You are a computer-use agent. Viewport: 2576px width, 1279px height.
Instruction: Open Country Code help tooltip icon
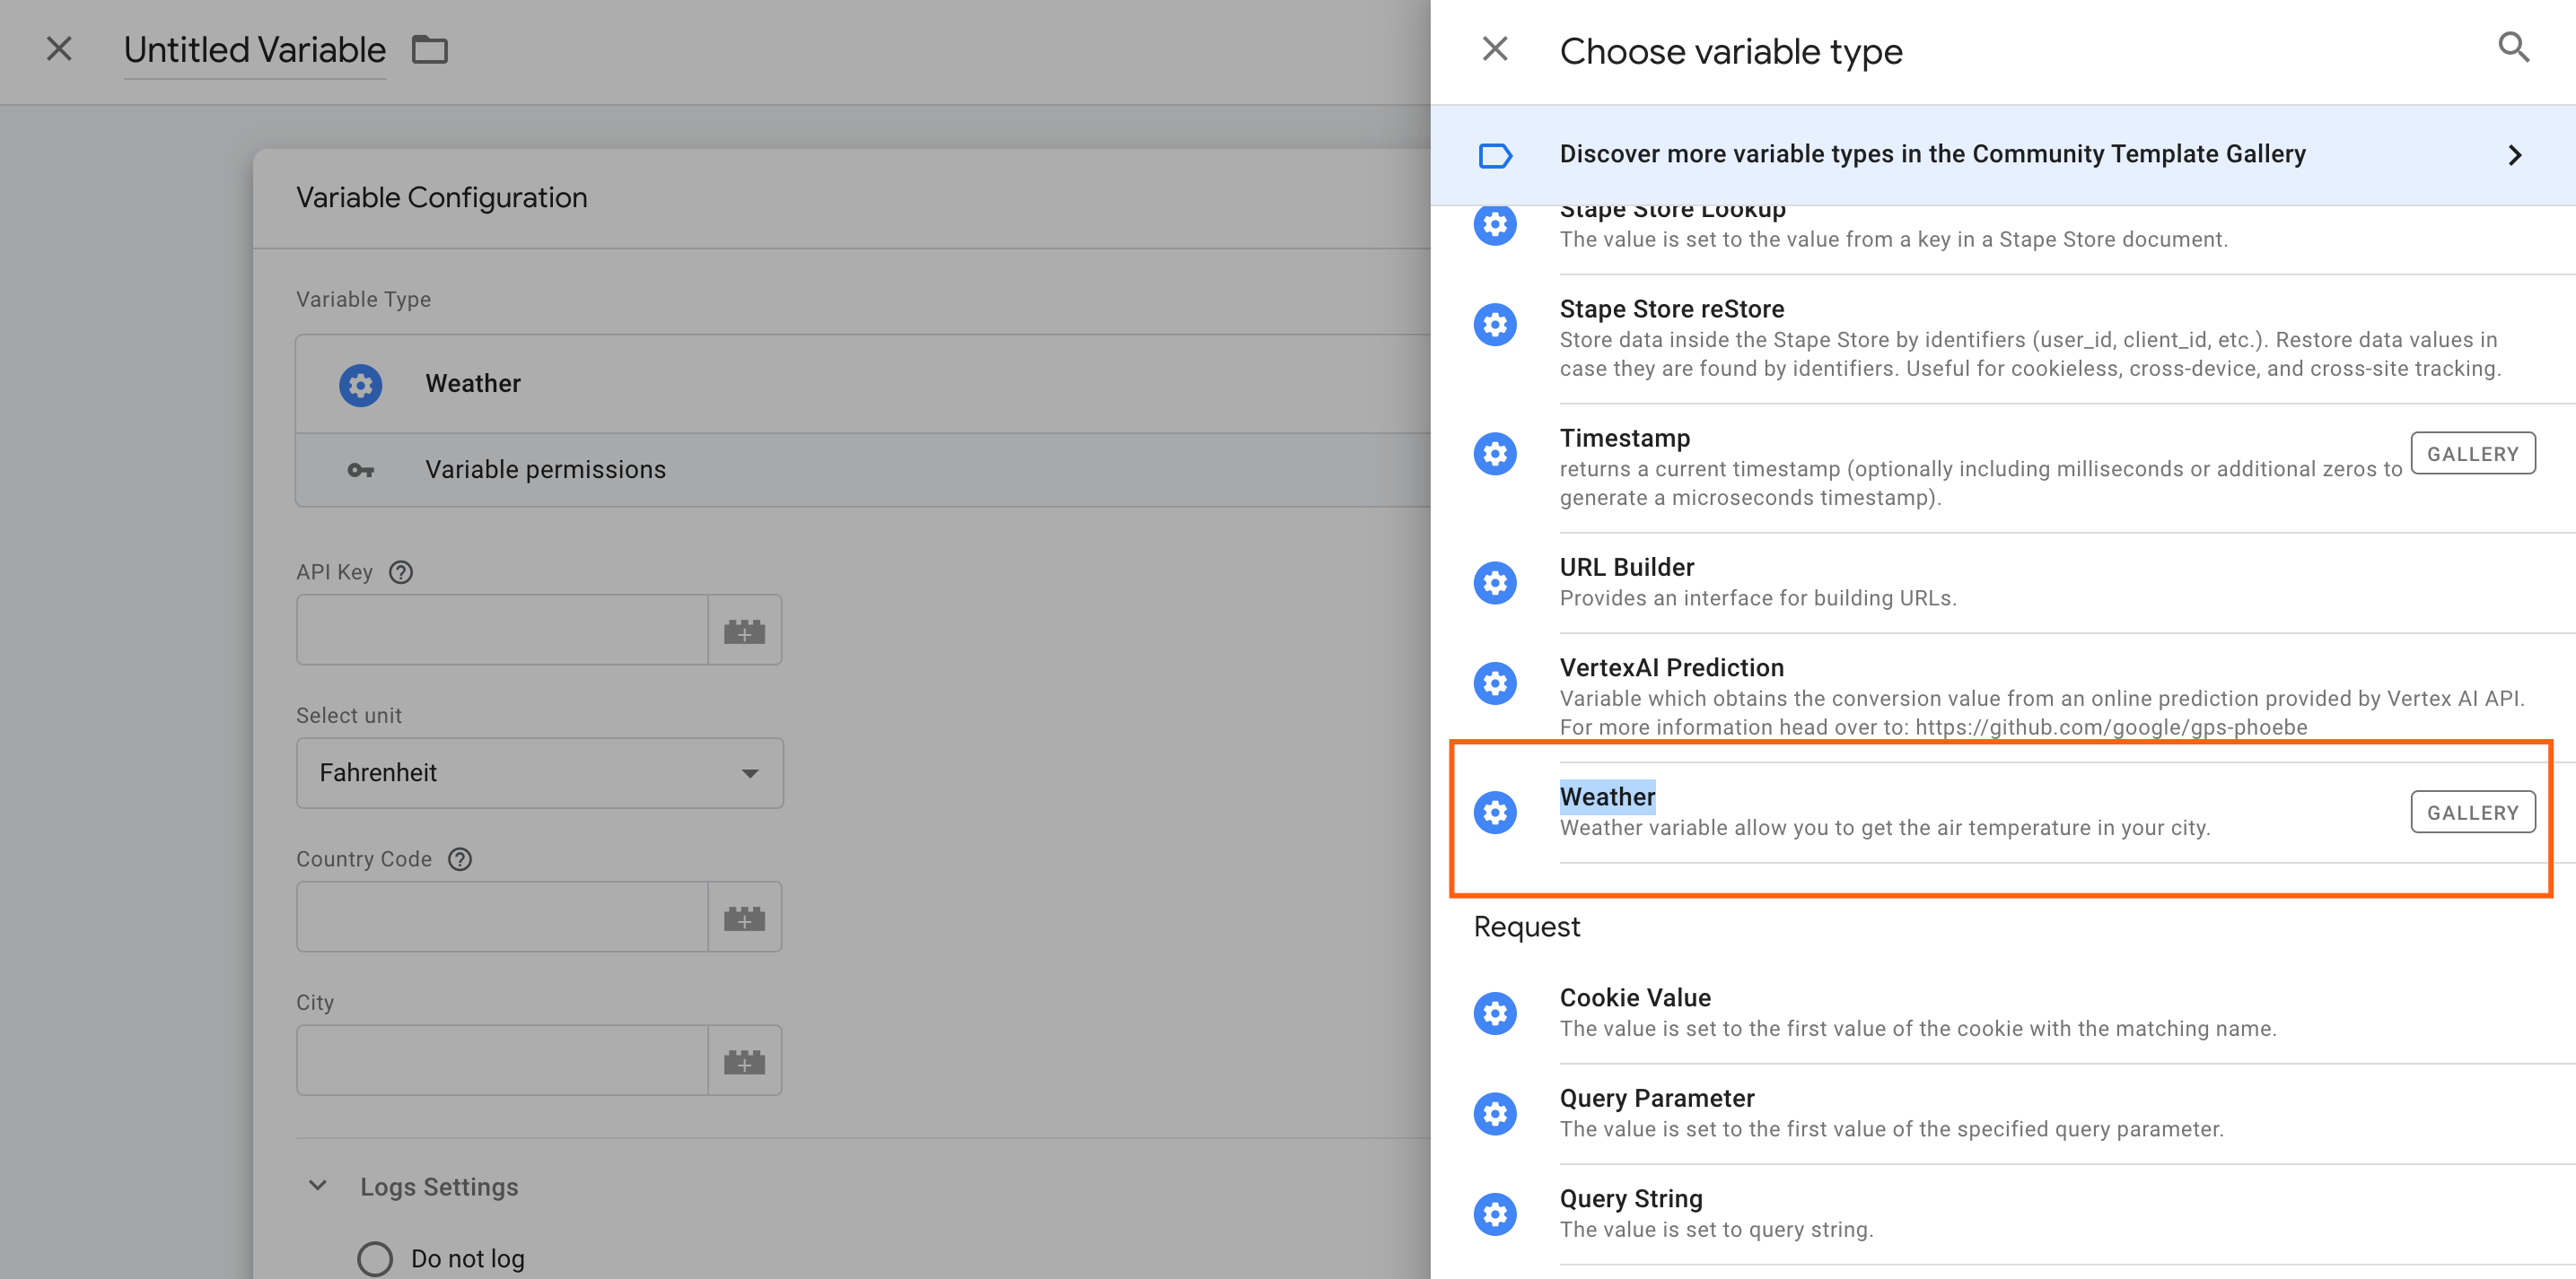pos(460,859)
